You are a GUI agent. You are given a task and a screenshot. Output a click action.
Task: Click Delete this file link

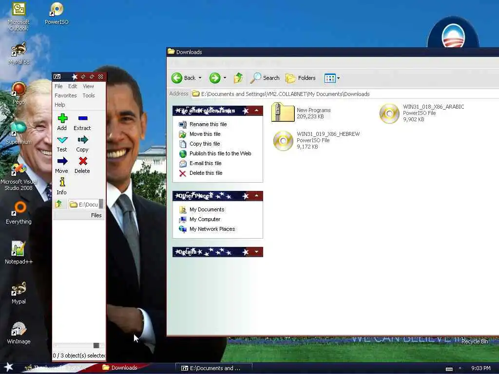tap(206, 173)
